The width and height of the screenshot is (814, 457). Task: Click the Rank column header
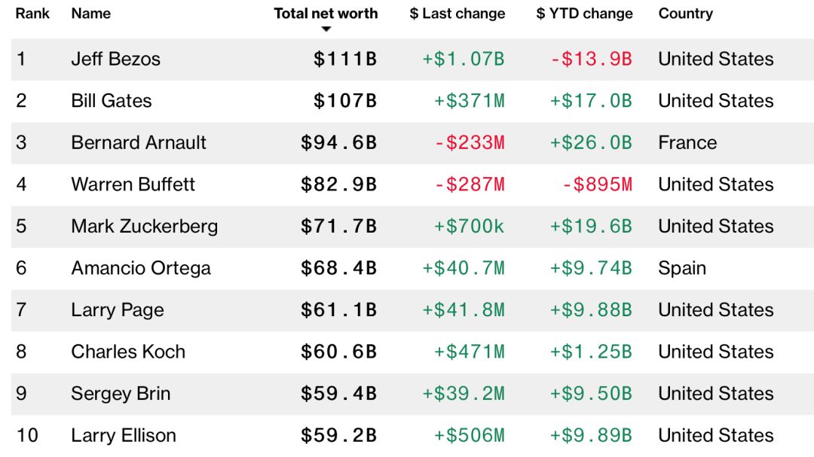point(33,14)
